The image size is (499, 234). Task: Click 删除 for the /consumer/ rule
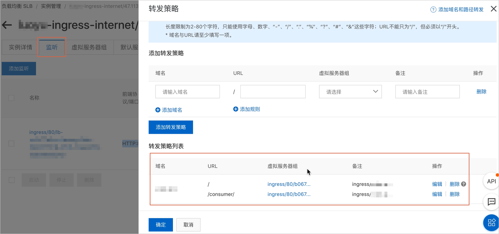455,194
